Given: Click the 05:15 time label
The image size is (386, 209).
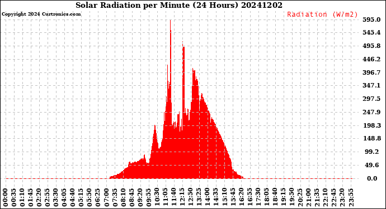Looking at the screenshot, I should pos(81,198).
